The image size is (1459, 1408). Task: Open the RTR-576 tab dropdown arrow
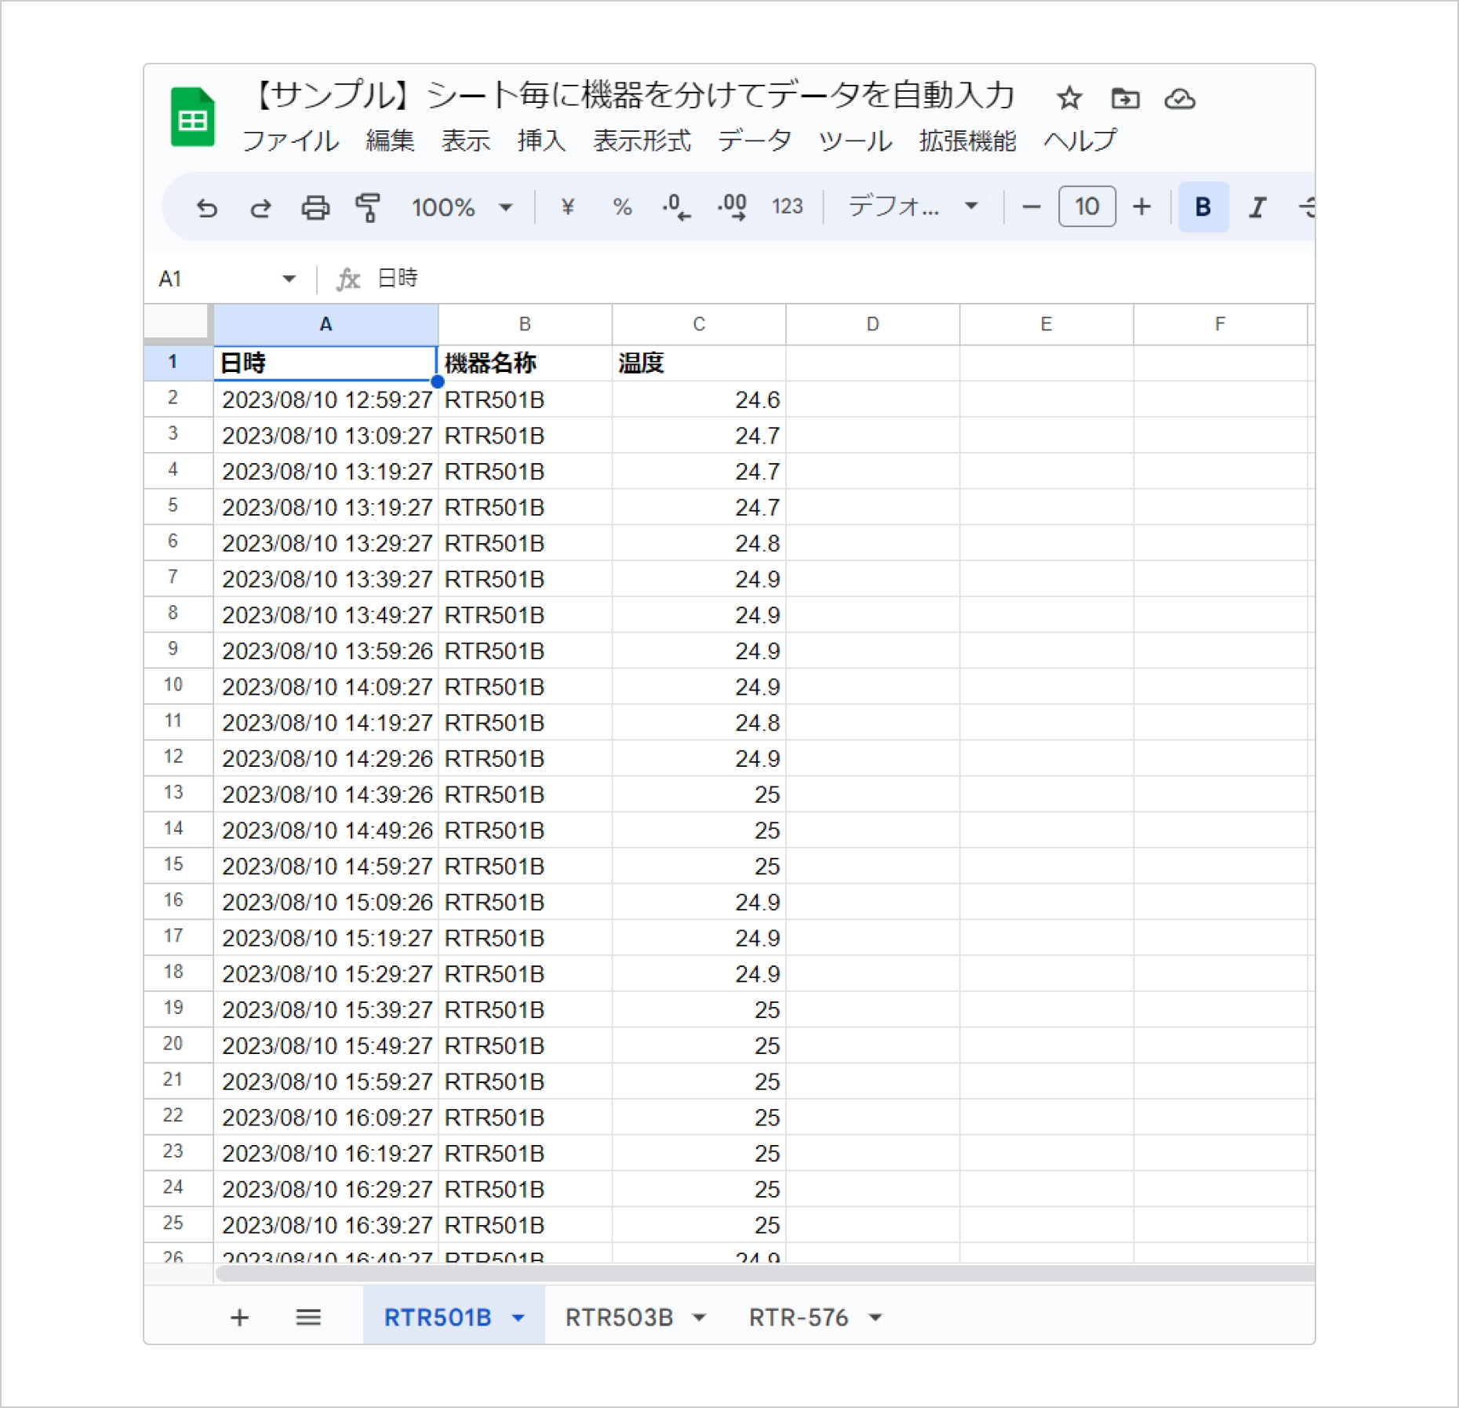tap(875, 1319)
